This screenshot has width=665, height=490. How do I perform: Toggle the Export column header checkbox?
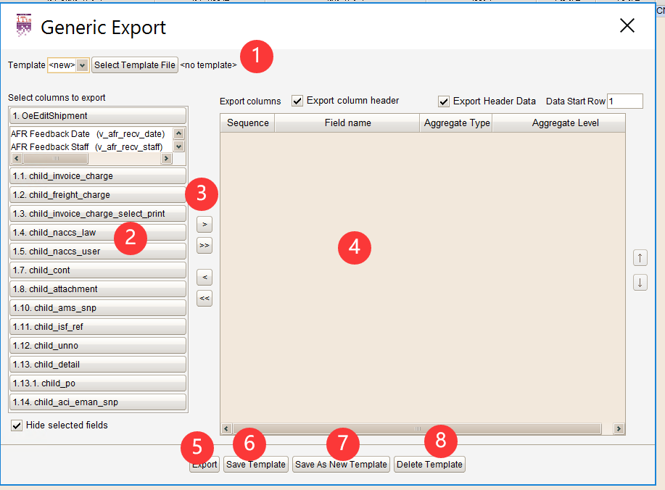point(297,101)
